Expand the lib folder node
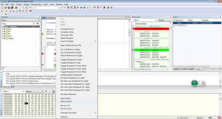 [x=4, y=33]
